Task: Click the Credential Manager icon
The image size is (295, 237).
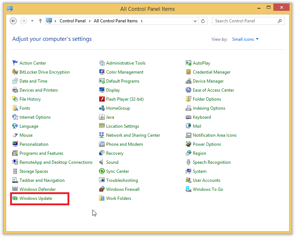Action: (x=188, y=72)
